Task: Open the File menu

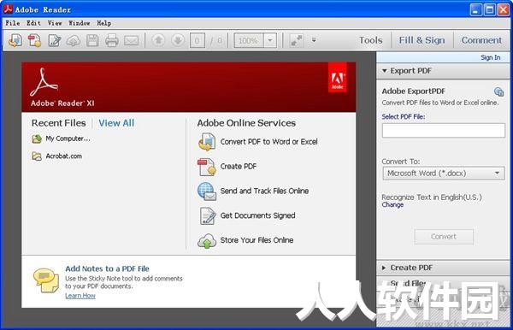Action: (x=13, y=23)
